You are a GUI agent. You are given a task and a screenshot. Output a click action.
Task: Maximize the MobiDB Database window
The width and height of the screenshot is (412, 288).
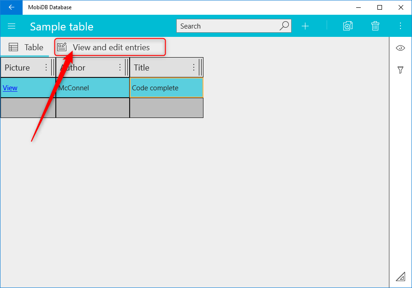(379, 7)
